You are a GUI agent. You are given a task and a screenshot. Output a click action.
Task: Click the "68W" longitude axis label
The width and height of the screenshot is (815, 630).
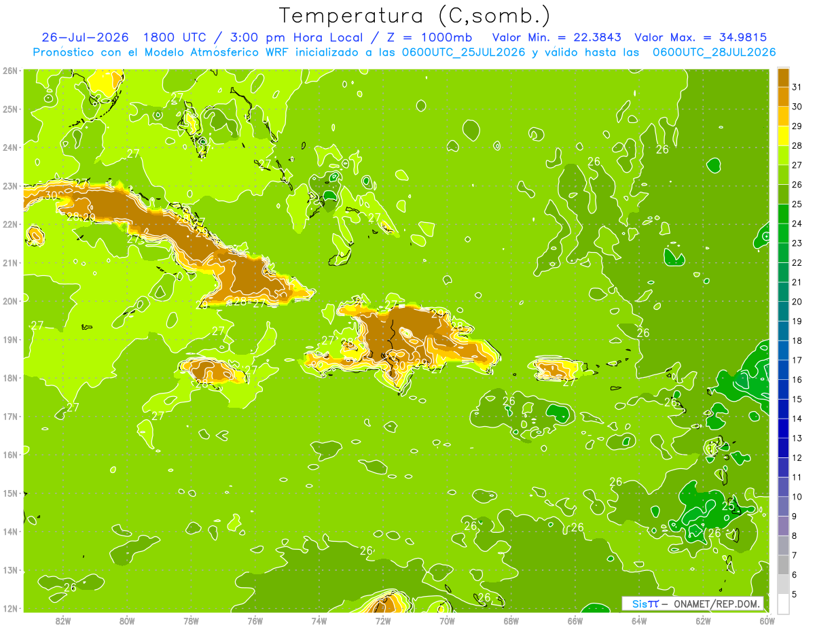tap(511, 620)
